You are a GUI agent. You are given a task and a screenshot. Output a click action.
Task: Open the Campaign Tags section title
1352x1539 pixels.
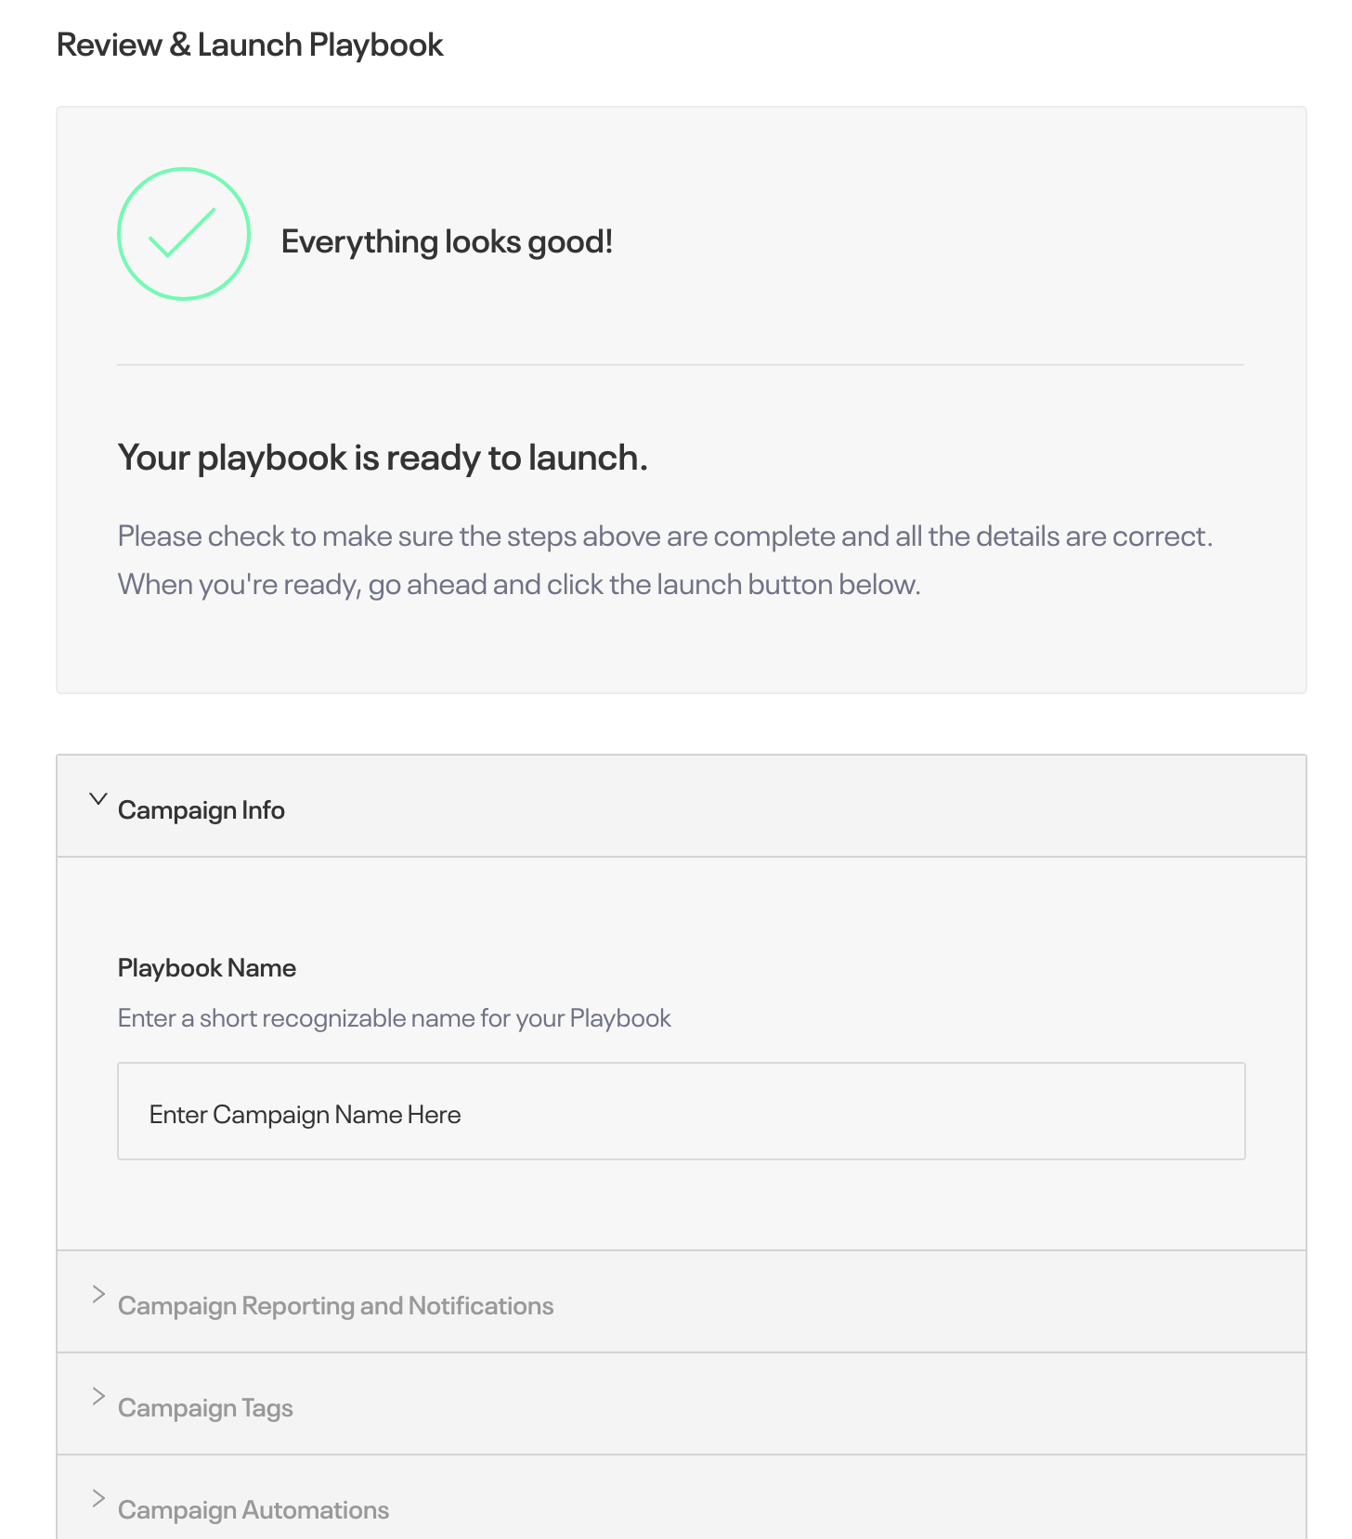tap(205, 1407)
